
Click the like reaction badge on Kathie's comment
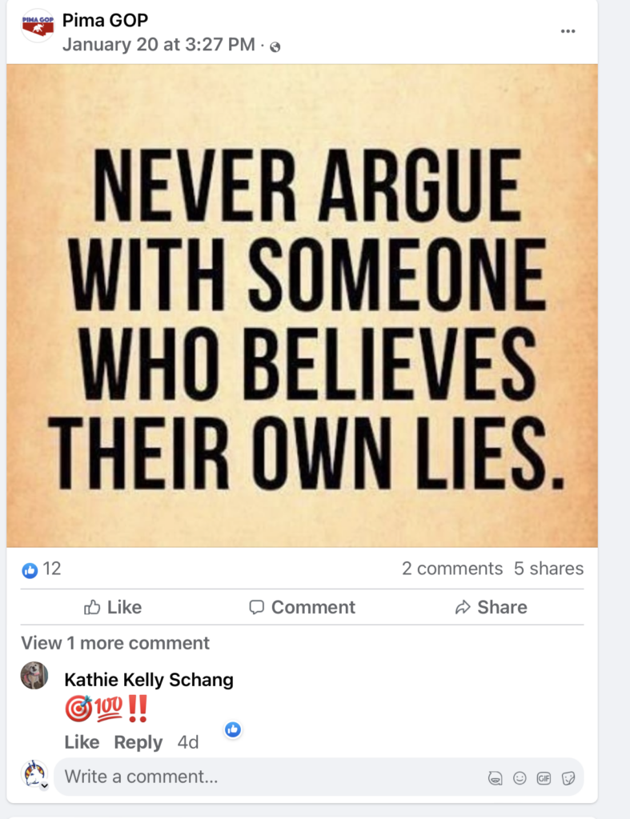click(233, 729)
